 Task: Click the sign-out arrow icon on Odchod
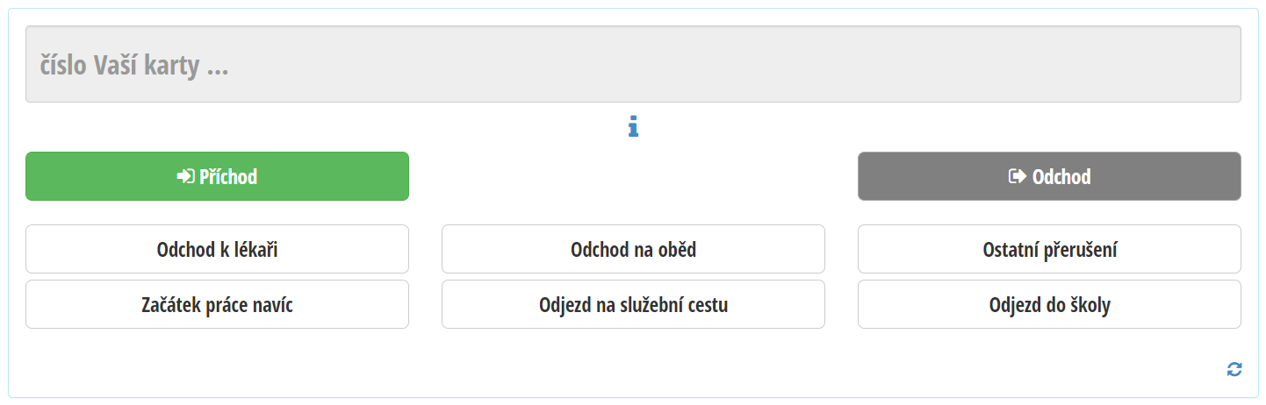coord(1017,177)
